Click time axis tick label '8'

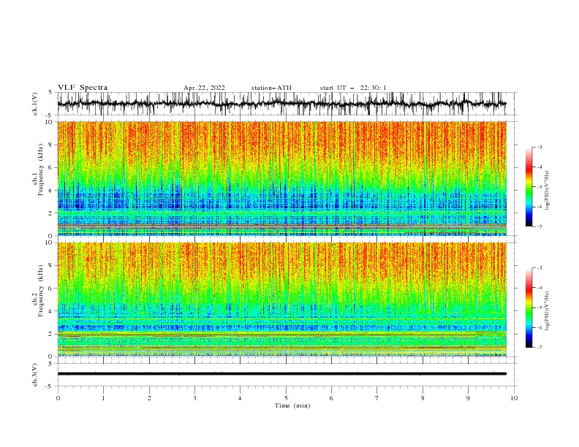(x=423, y=398)
